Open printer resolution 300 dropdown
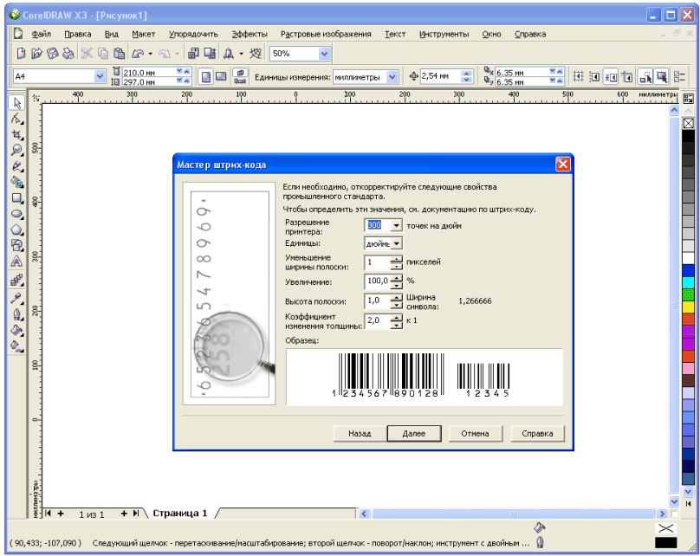The height and width of the screenshot is (556, 700). tap(396, 225)
